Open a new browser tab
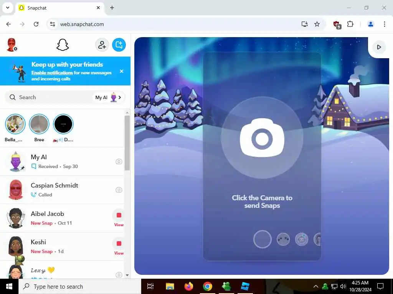Viewport: 393px width, 294px height. pos(112,8)
